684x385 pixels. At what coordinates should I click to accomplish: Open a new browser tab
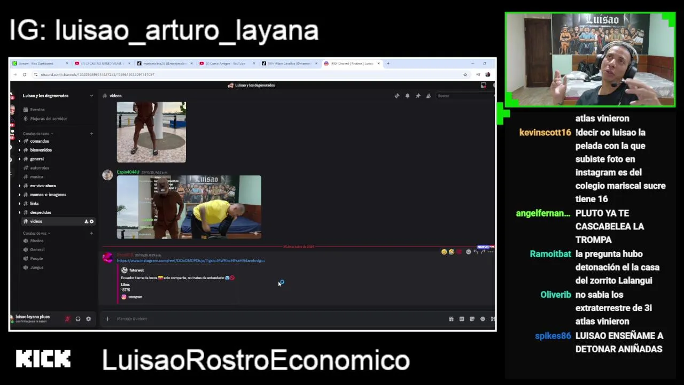click(388, 63)
